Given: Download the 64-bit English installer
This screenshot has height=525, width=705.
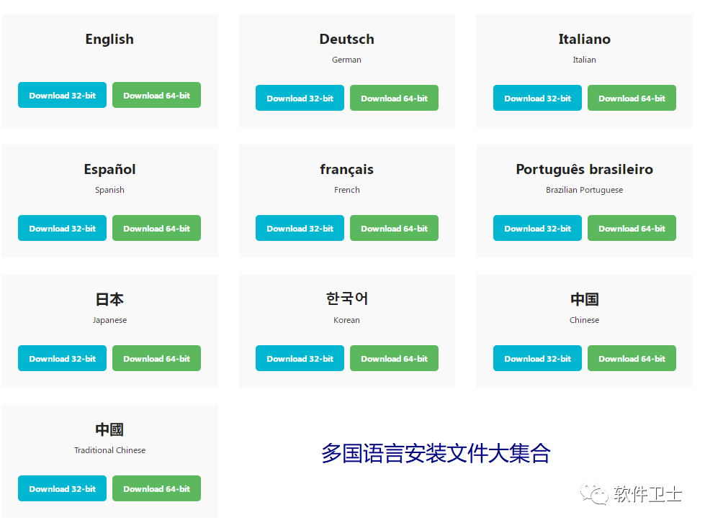Looking at the screenshot, I should click(156, 95).
